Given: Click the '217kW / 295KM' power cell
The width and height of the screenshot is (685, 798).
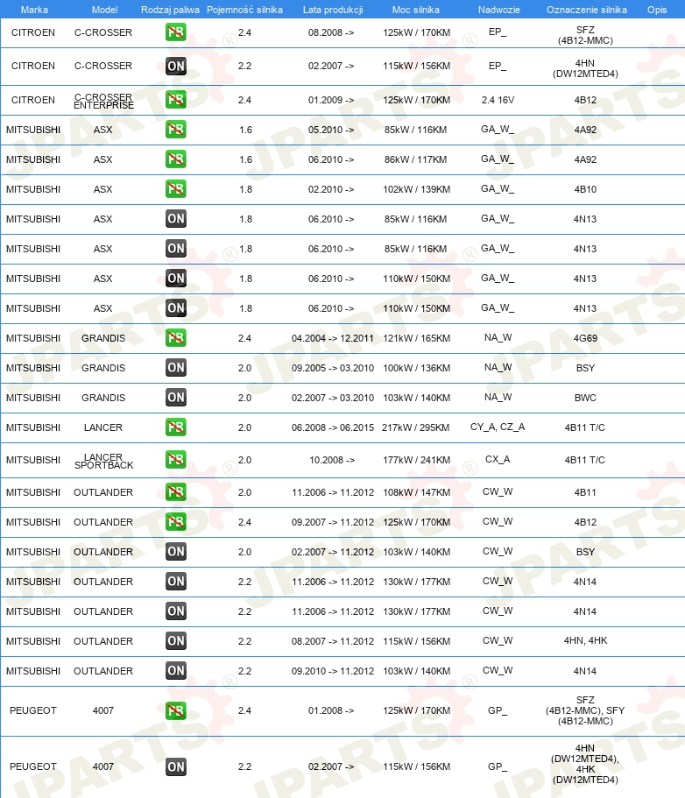Looking at the screenshot, I should (416, 427).
